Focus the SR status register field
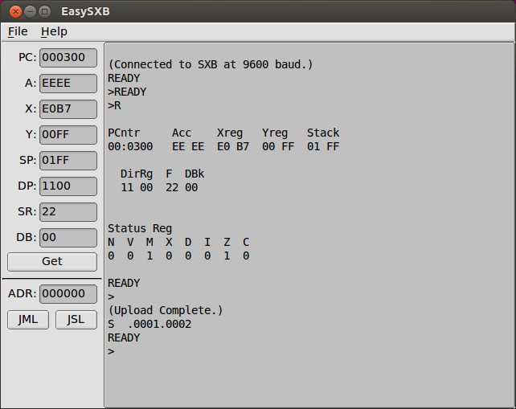The height and width of the screenshot is (409, 516). click(x=68, y=211)
